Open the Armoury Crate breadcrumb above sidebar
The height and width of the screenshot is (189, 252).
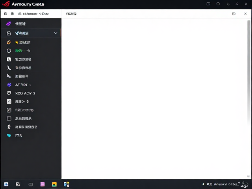[33, 14]
